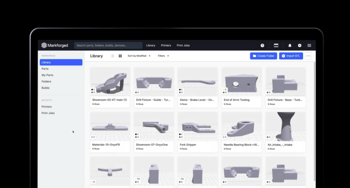Viewport: 350px width, 188px height.
Task: Open Printers in the top navigation
Action: 166,45
